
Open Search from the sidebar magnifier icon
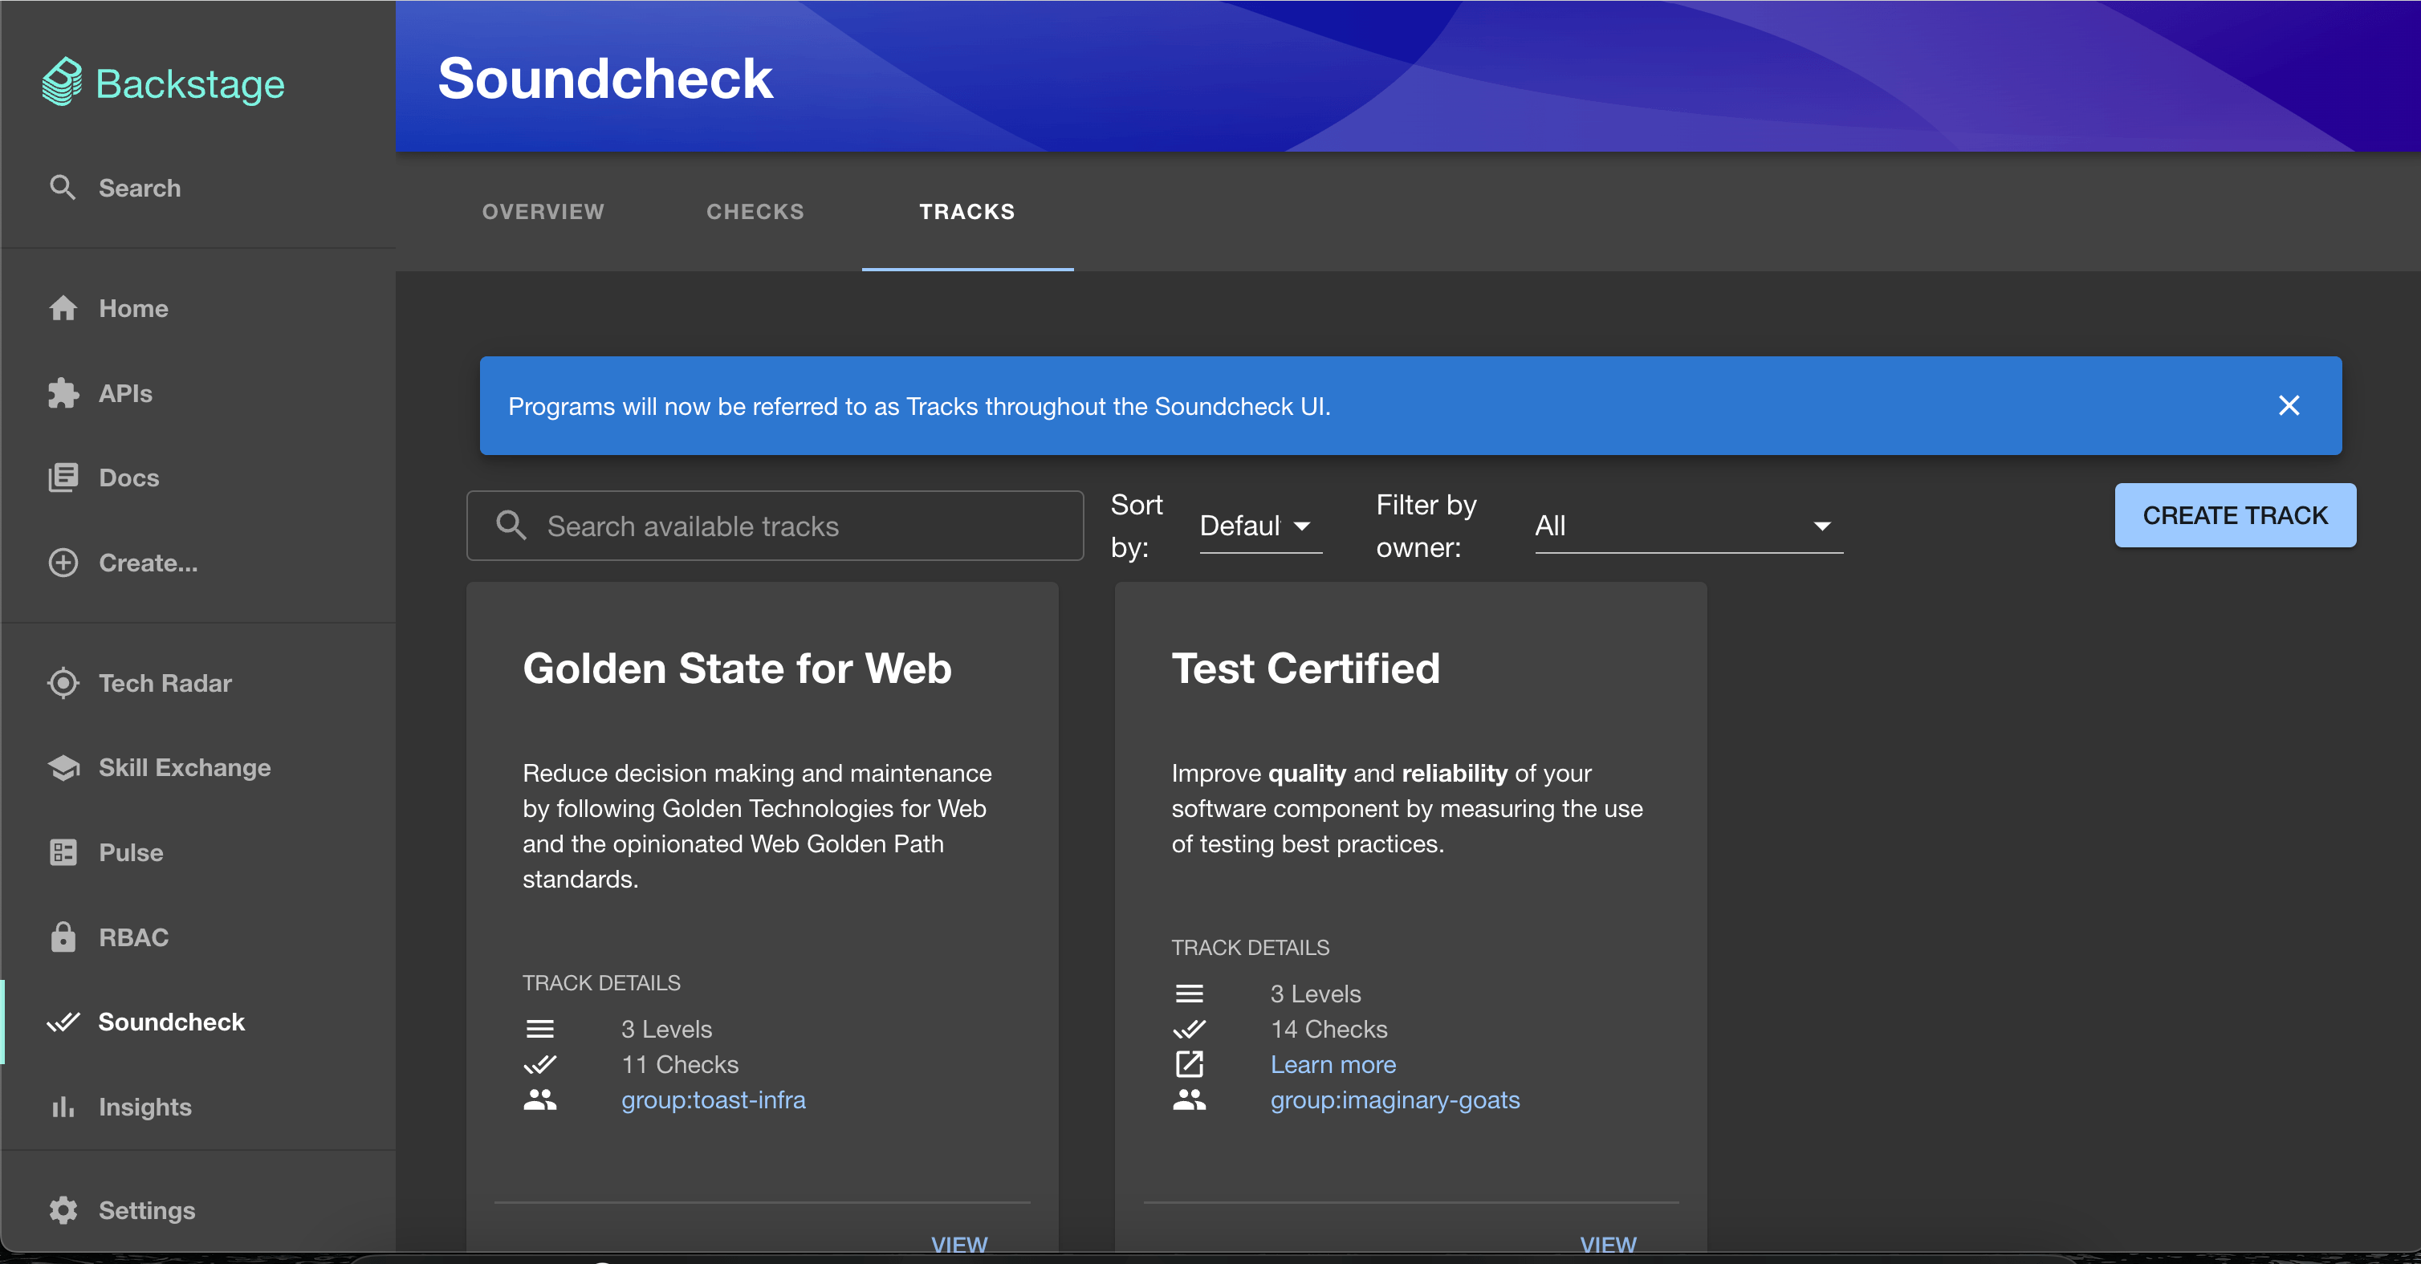pos(62,187)
